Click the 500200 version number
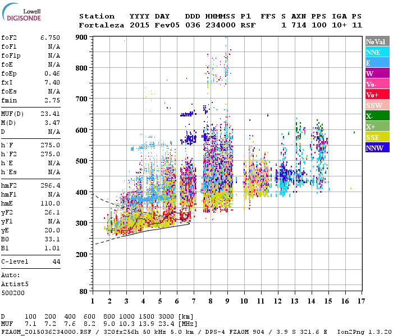The image size is (393, 336). 13,293
